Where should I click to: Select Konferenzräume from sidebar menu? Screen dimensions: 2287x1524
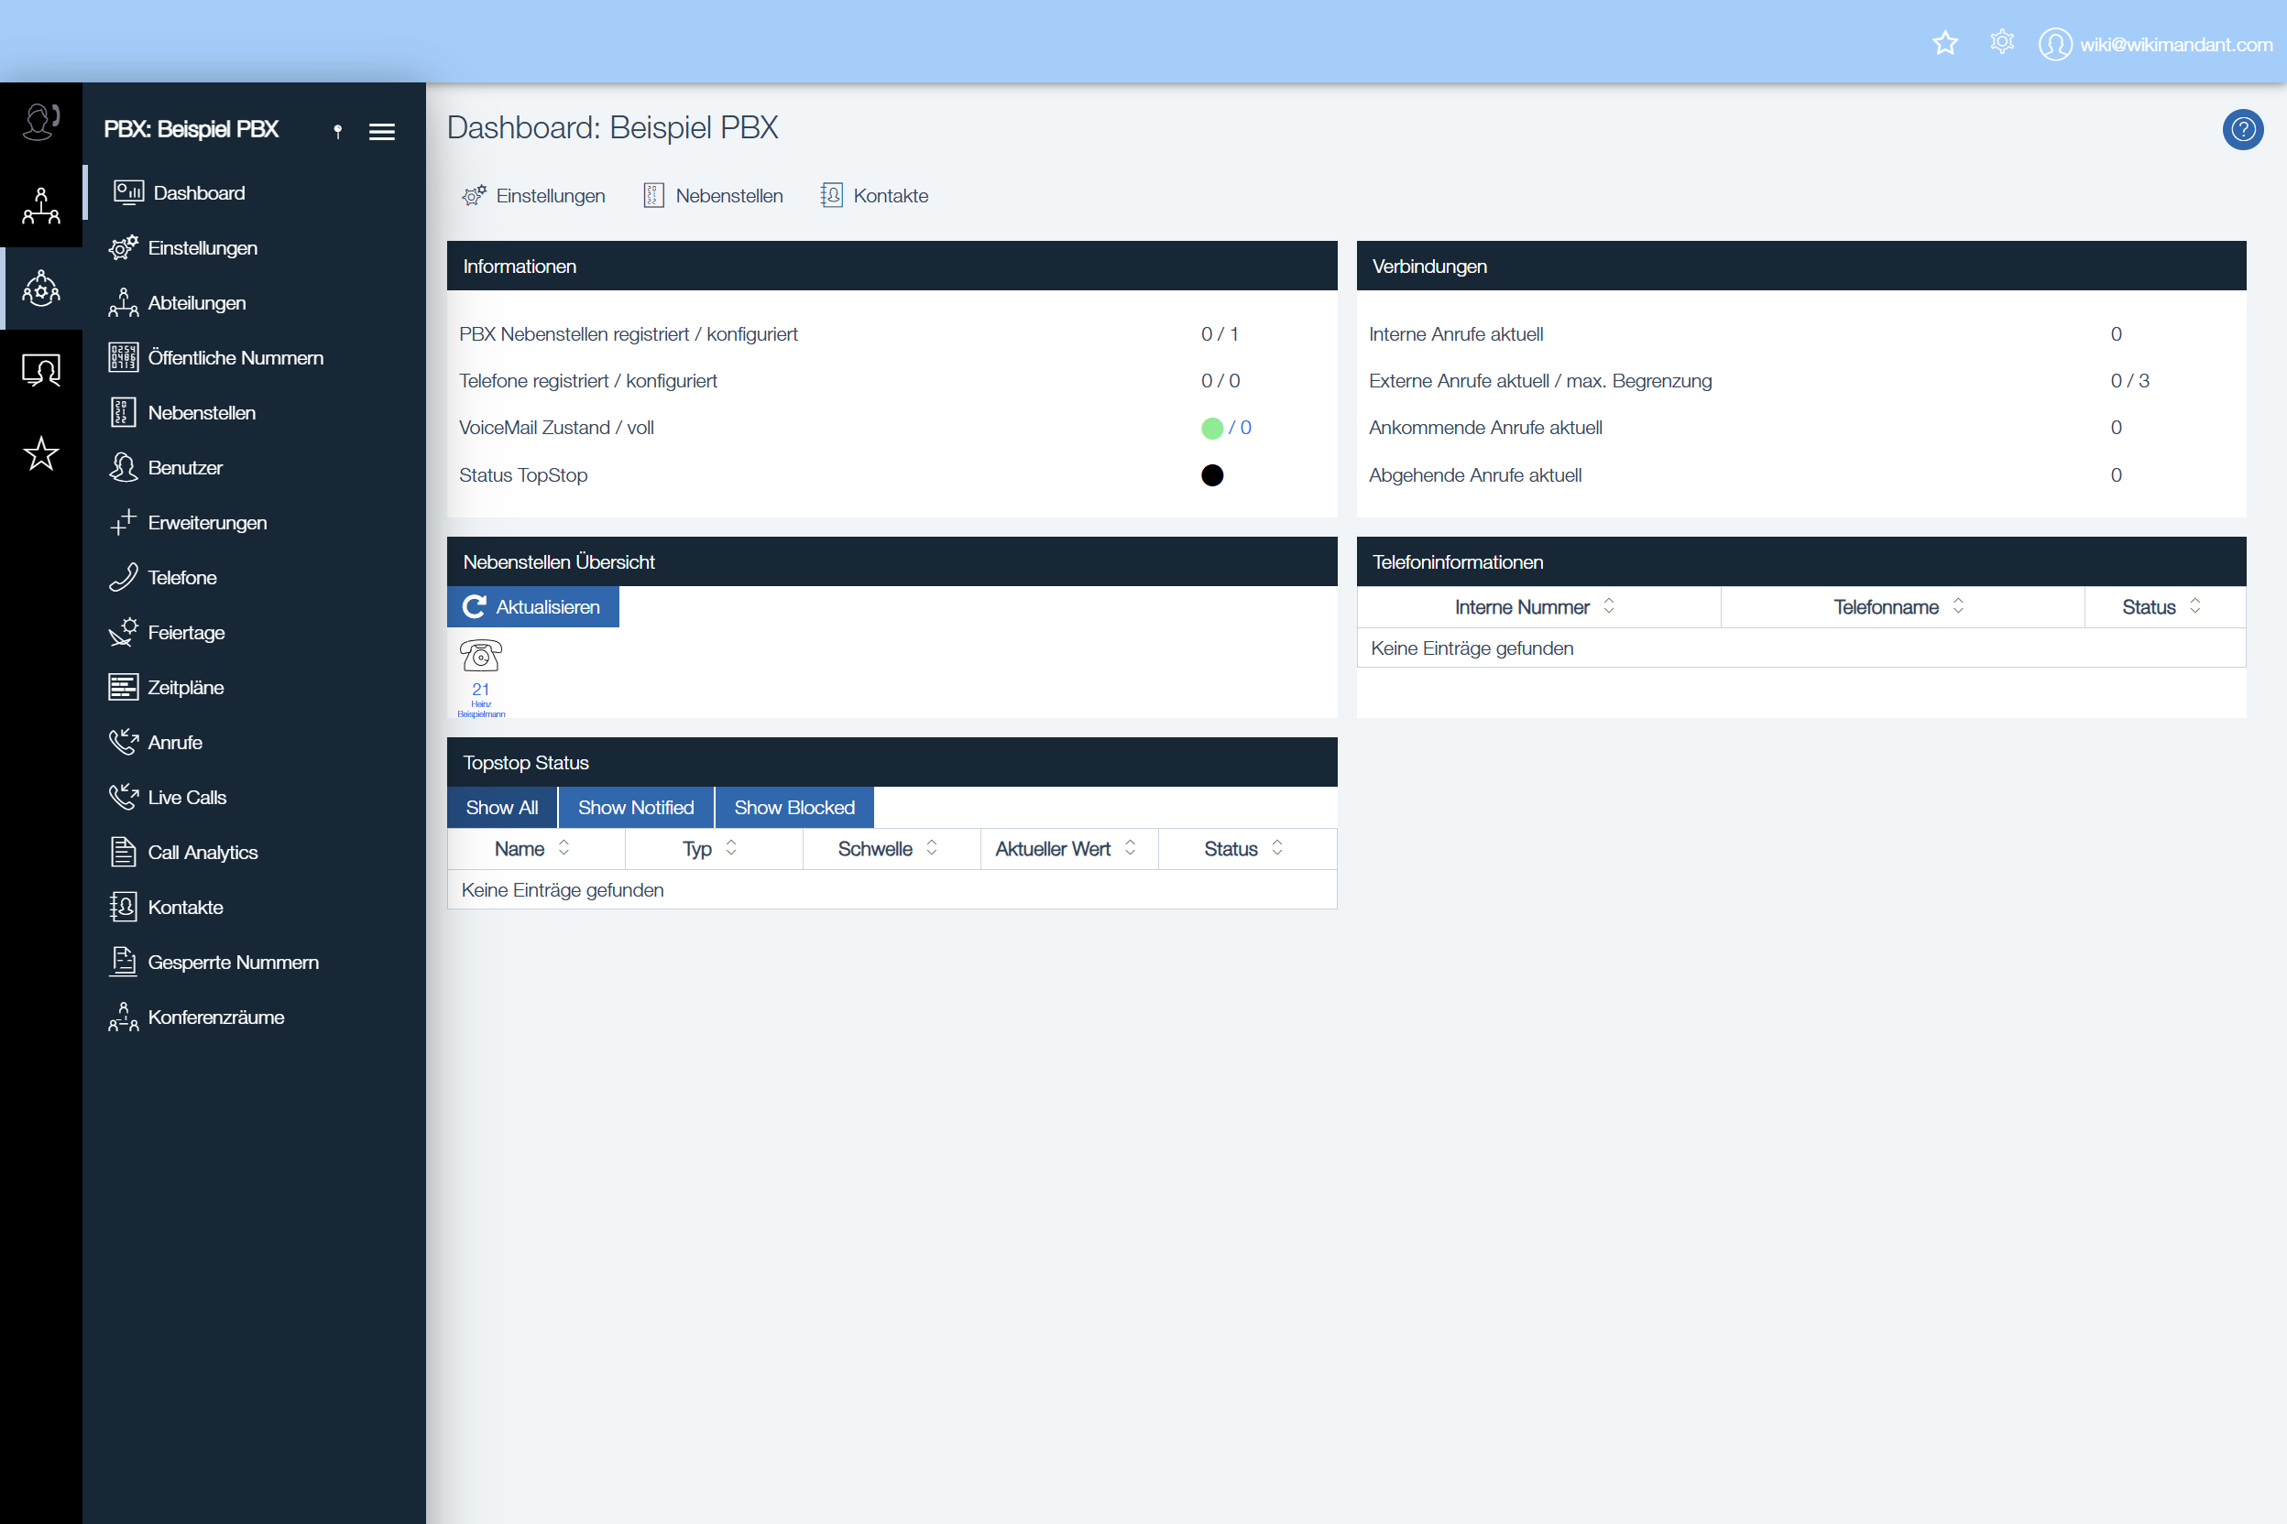point(216,1018)
